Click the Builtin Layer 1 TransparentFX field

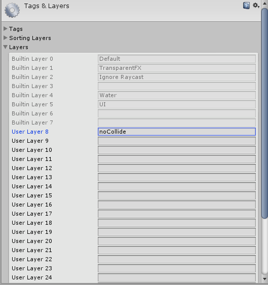pyautogui.click(x=177, y=68)
